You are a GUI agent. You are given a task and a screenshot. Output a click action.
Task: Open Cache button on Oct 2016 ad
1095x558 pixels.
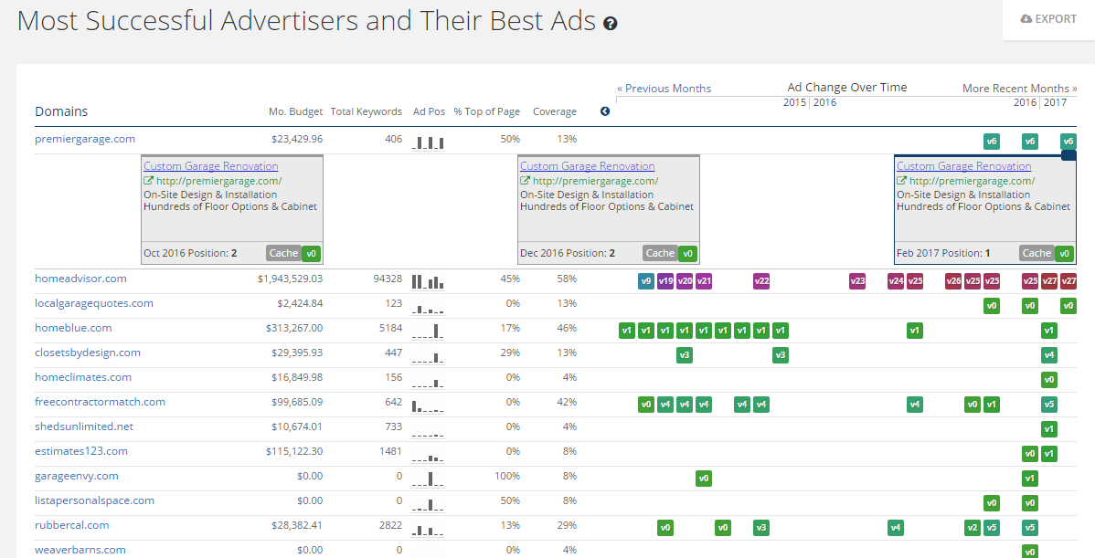point(283,253)
